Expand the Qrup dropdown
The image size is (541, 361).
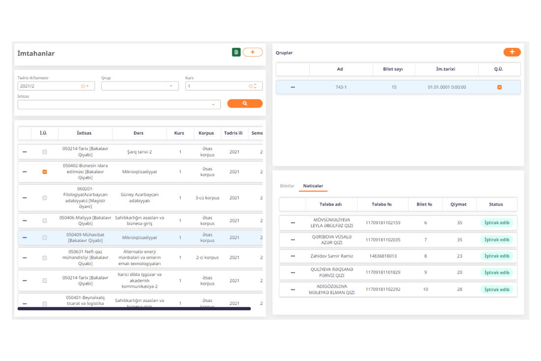(x=171, y=86)
